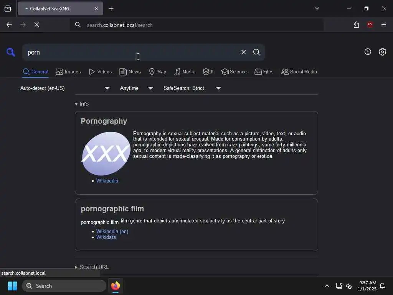Open the Wikipedia link under Pornography

(107, 181)
